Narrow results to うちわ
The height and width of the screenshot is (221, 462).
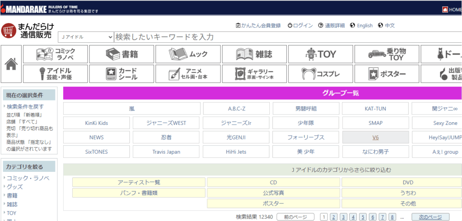pos(408,193)
